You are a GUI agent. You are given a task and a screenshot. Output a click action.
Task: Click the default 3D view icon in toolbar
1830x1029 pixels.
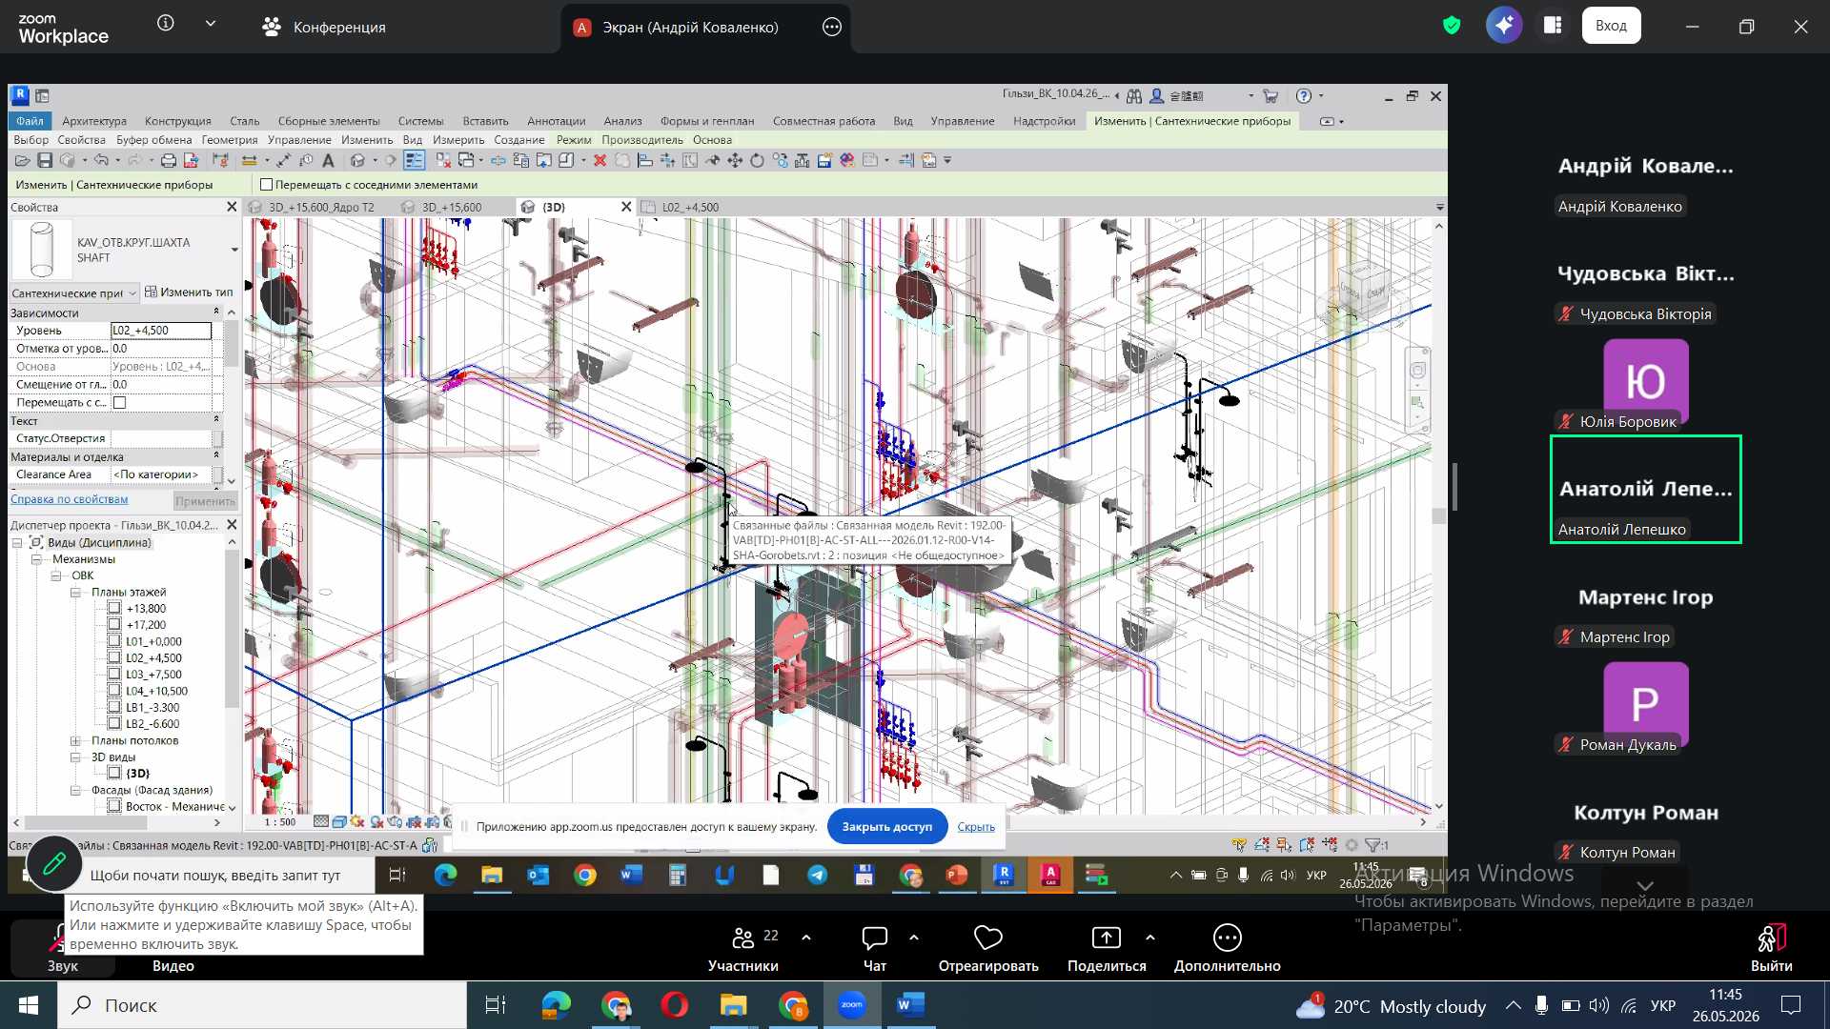point(357,160)
